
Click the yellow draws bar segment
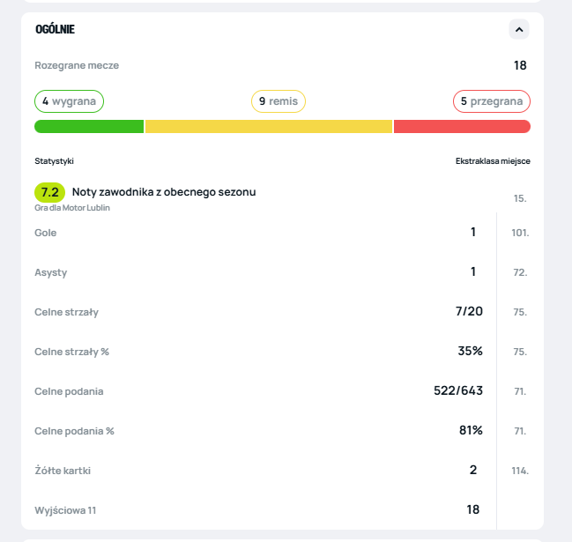[x=269, y=126]
